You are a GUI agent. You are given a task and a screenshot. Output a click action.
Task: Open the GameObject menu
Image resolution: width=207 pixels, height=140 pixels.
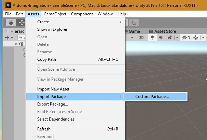(x=55, y=14)
